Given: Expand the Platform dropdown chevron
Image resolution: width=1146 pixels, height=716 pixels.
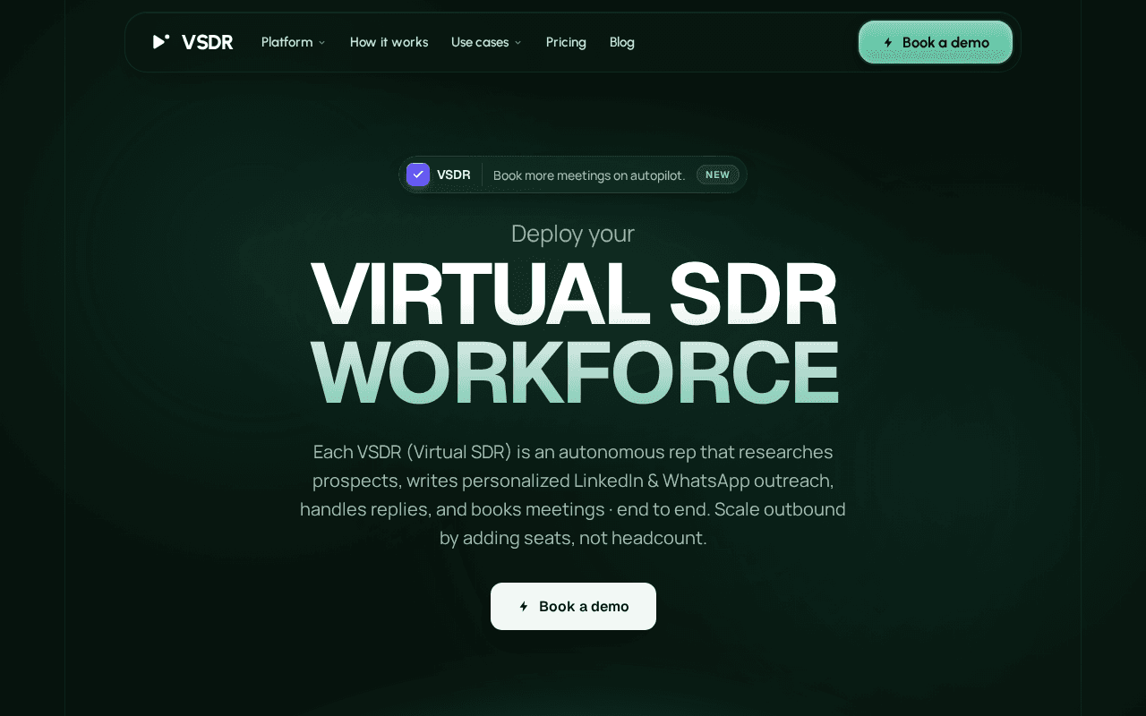Looking at the screenshot, I should 321,43.
